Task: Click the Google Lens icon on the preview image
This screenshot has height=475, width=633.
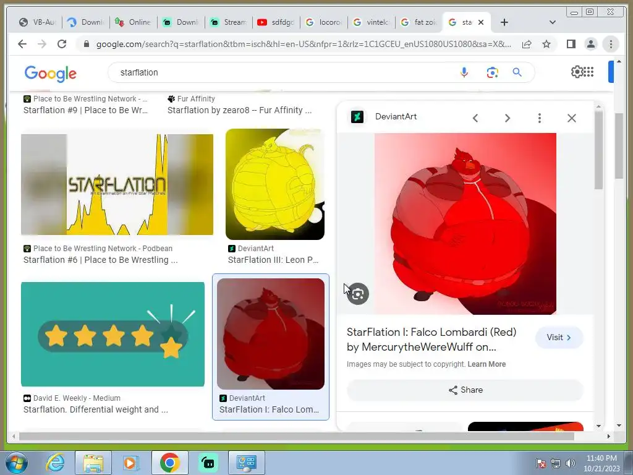Action: pos(358,294)
